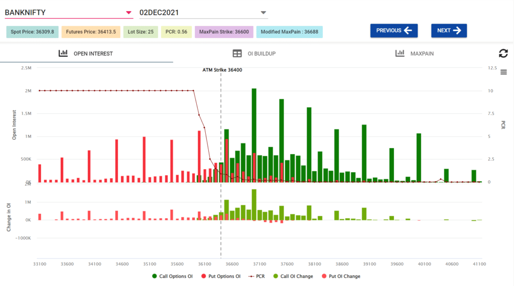
Task: Click the chart icon beside MAXPAIN
Action: point(400,53)
